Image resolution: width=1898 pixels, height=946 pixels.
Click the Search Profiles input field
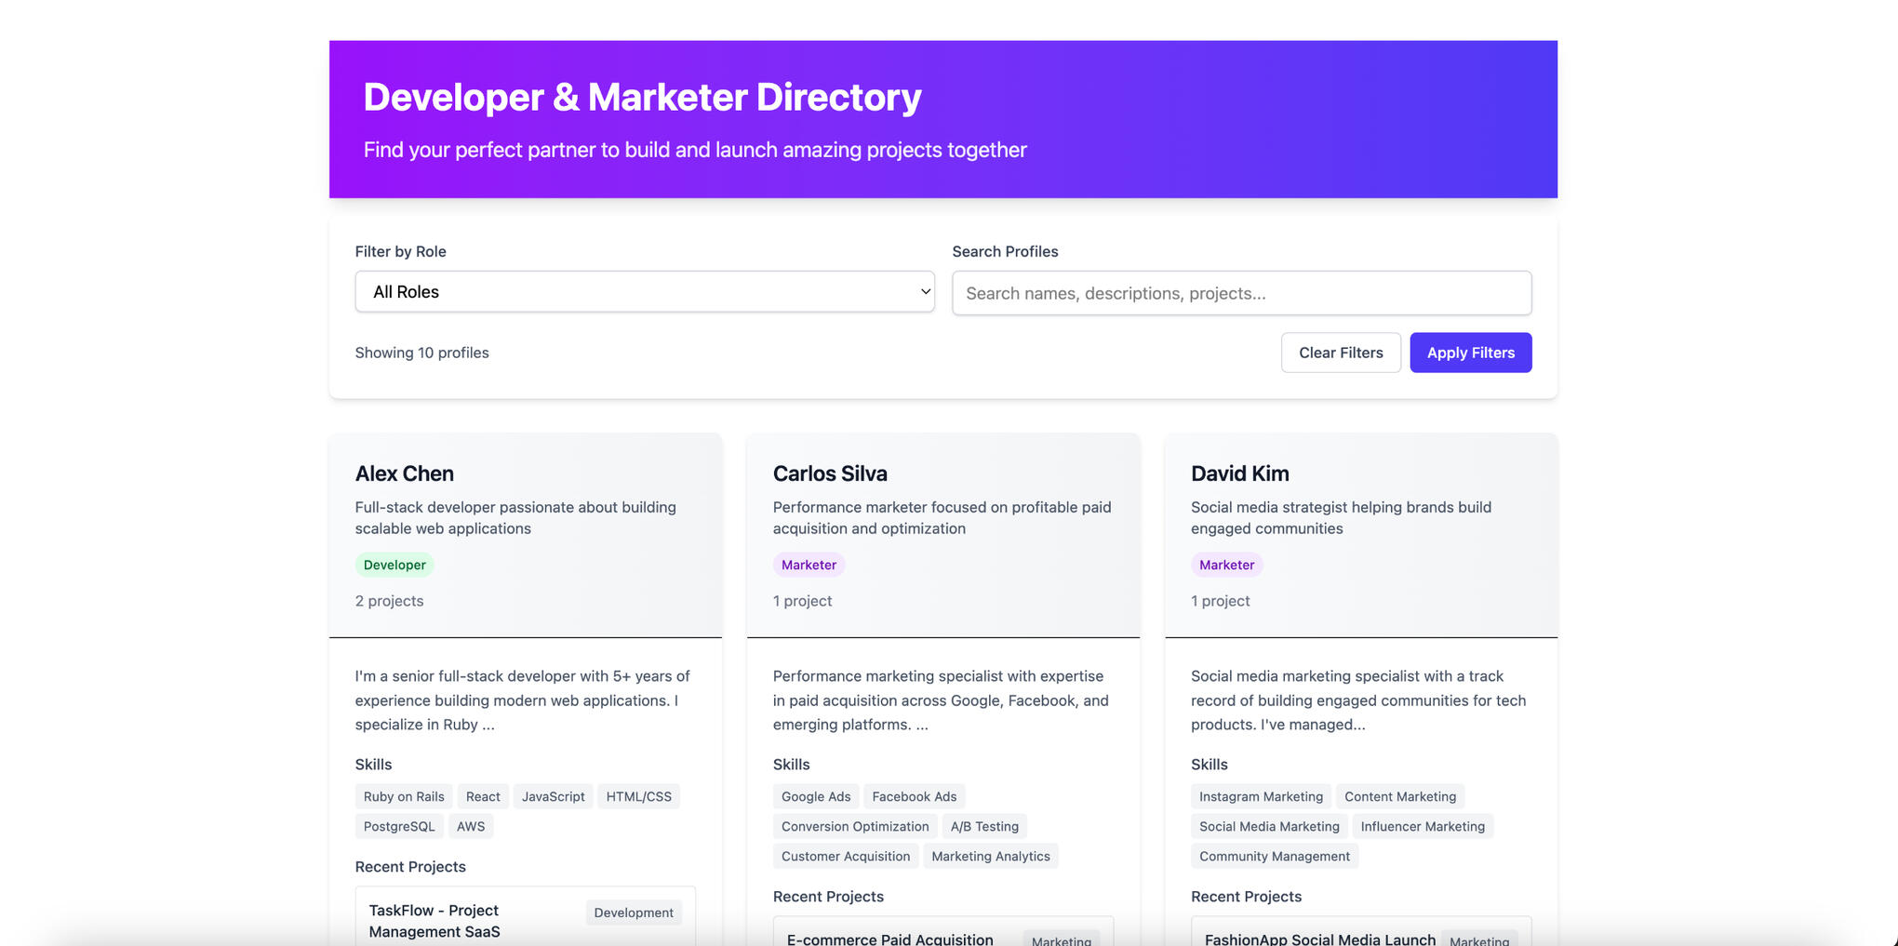(1241, 293)
